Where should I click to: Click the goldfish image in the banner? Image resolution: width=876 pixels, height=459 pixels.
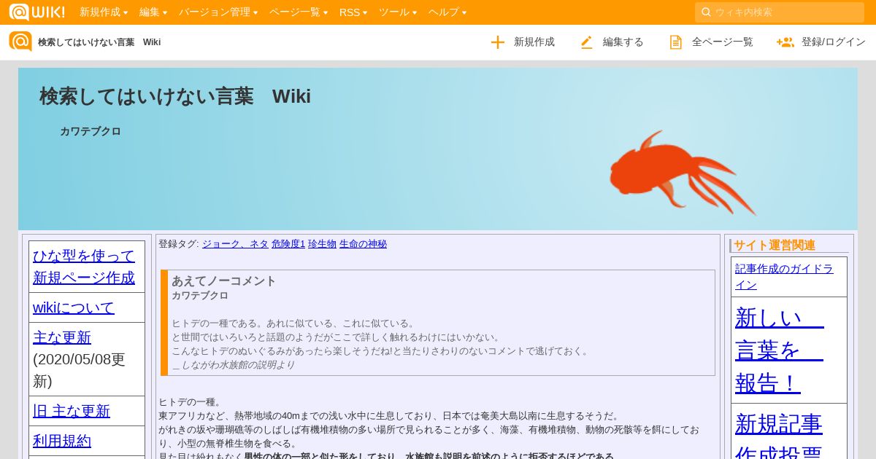point(682,173)
